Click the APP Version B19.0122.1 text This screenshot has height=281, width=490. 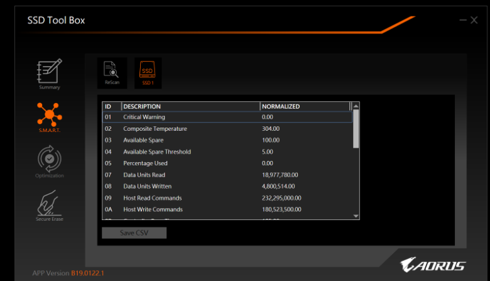68,273
